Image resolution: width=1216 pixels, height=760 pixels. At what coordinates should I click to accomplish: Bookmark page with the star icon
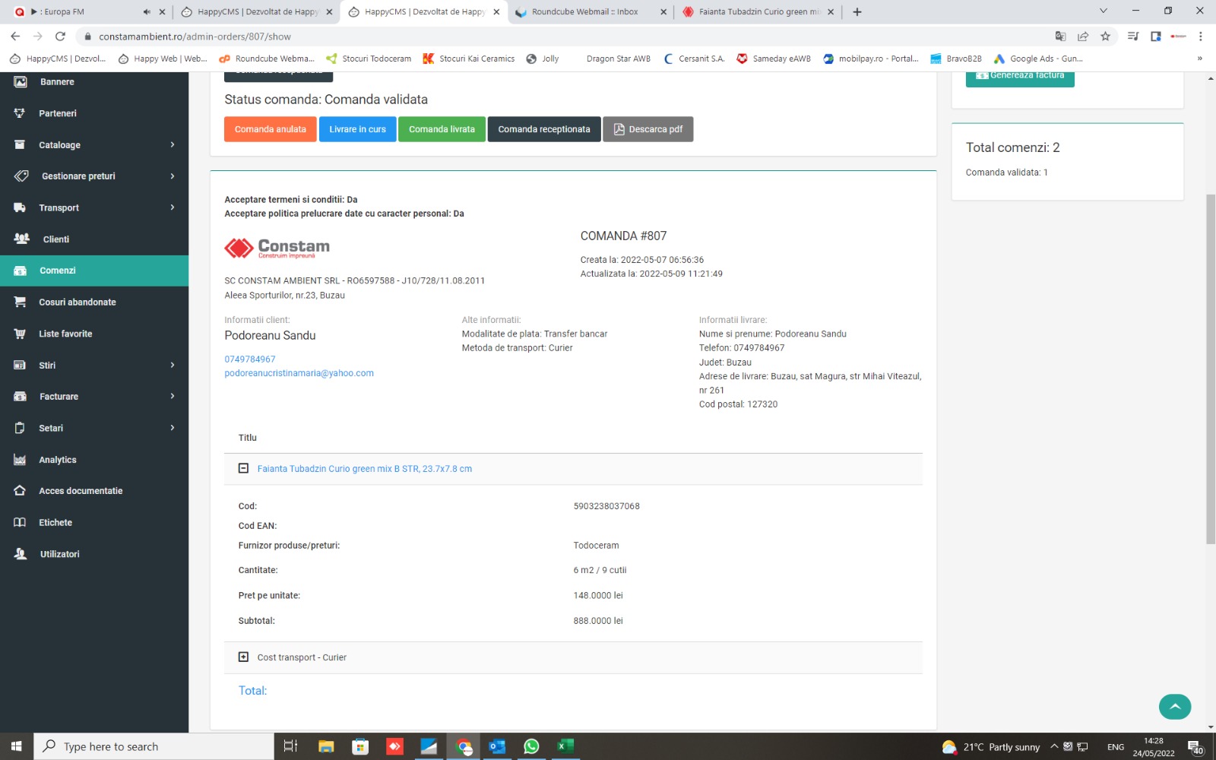click(x=1105, y=36)
